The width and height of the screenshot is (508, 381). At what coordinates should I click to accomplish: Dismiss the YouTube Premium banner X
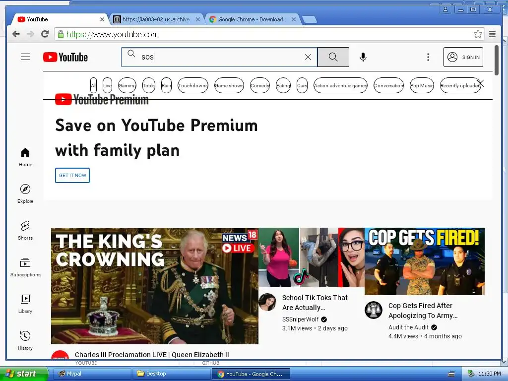pyautogui.click(x=480, y=83)
